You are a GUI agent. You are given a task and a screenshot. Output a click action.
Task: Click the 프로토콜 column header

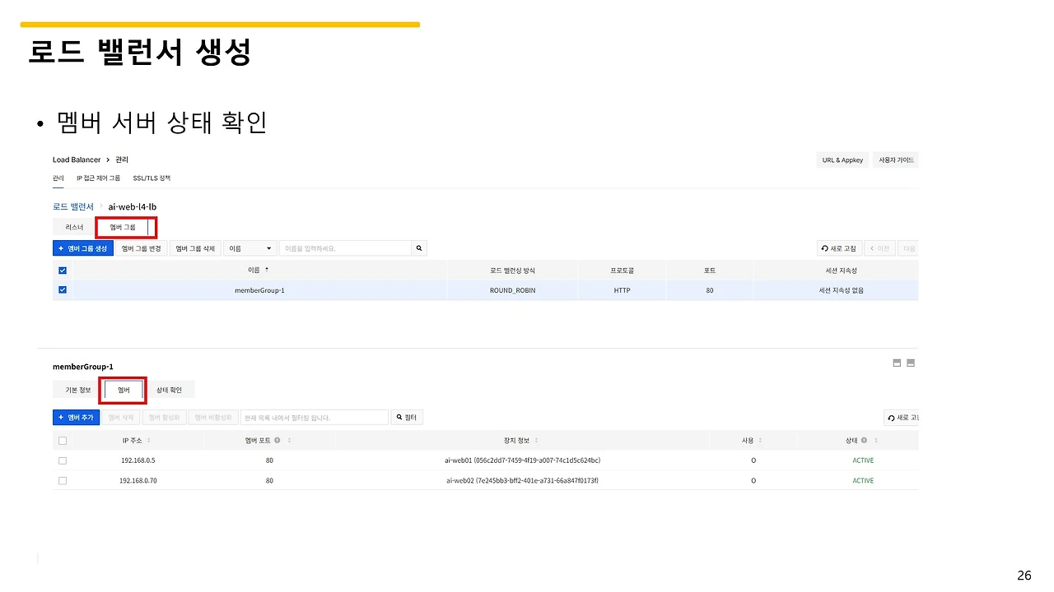pyautogui.click(x=622, y=271)
